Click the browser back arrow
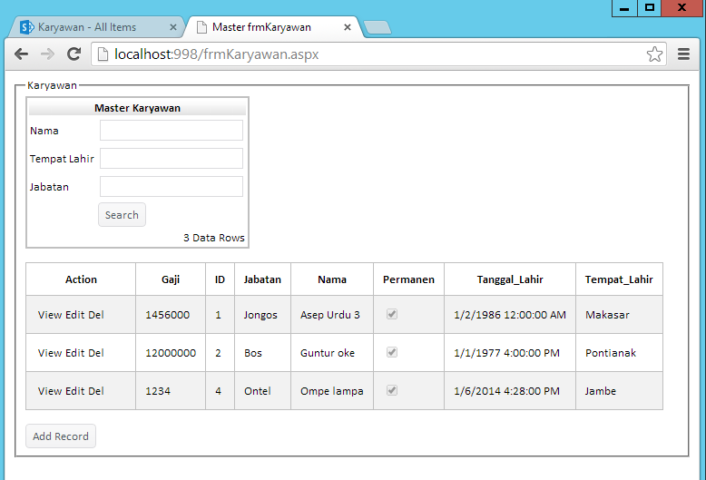This screenshot has width=706, height=480. click(x=22, y=54)
